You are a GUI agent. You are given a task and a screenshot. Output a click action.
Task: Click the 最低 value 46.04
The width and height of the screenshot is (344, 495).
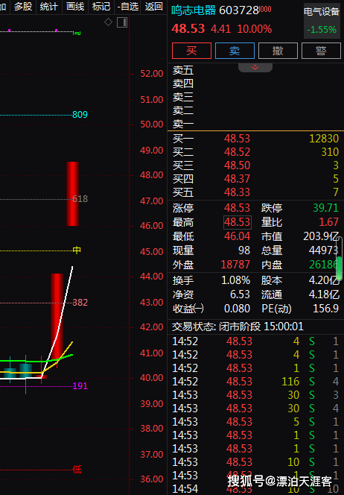click(237, 236)
